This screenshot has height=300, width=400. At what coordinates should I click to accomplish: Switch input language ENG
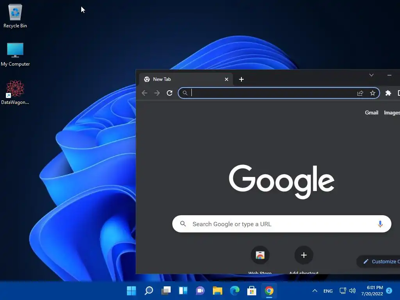coord(328,291)
